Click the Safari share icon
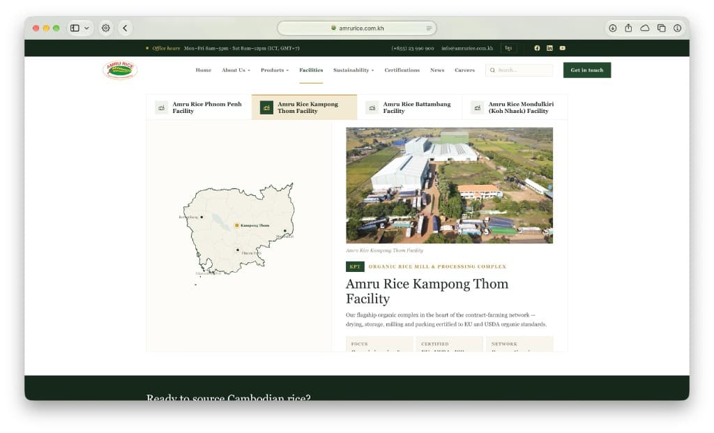714x433 pixels. tap(628, 28)
